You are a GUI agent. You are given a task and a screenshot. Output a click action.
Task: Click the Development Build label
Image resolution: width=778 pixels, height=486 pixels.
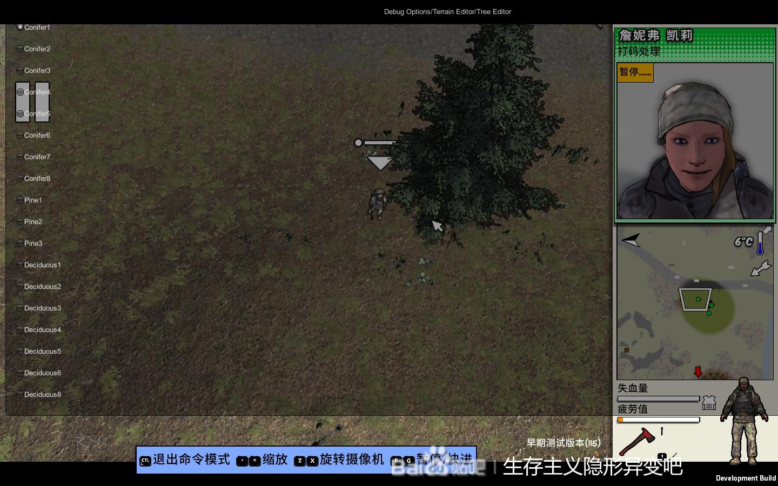pos(746,478)
